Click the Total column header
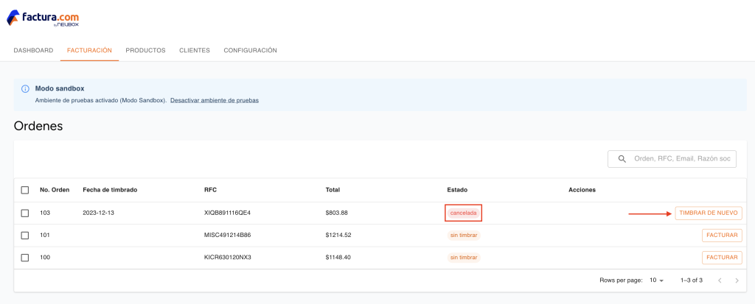755x304 pixels. click(333, 190)
